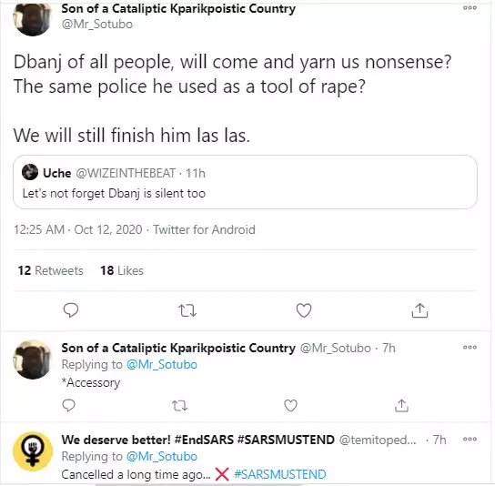495x486 pixels.
Task: Reply to the main Dbanj tweet
Action: (x=71, y=310)
